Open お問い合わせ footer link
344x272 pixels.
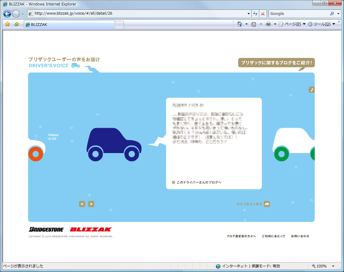[x=300, y=236]
